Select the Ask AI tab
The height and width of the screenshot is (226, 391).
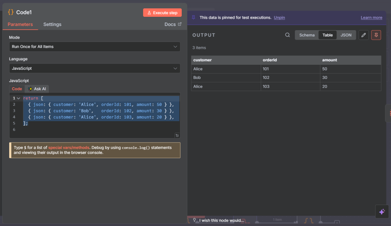(37, 89)
